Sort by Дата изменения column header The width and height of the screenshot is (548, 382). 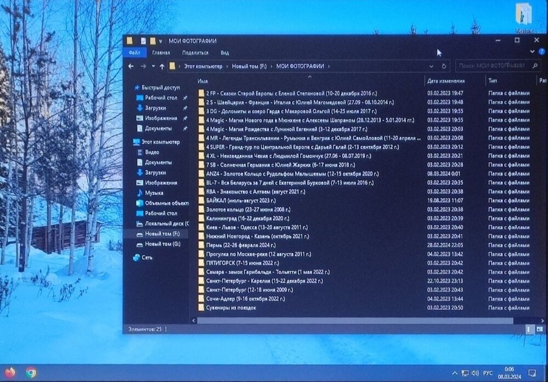pos(446,80)
